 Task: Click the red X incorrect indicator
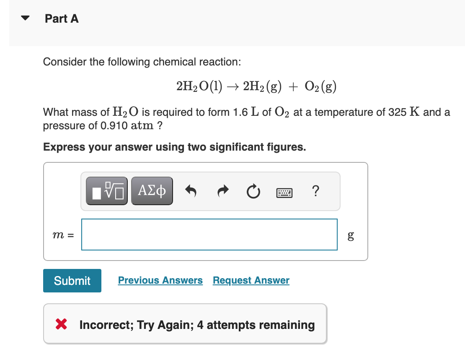coord(60,324)
